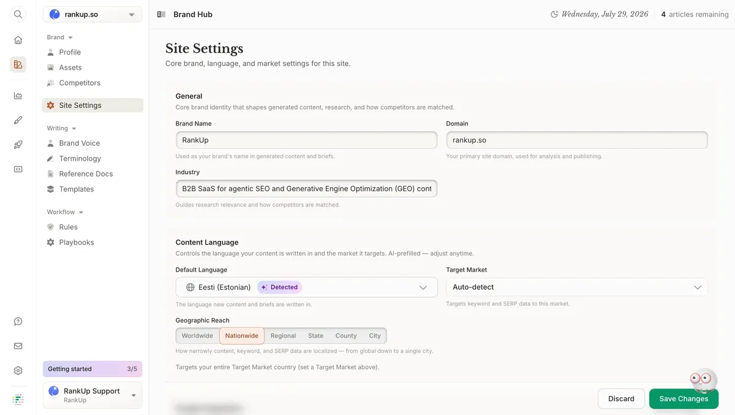The height and width of the screenshot is (415, 735).
Task: Open the Target Market Auto-detect dropdown
Action: (577, 287)
